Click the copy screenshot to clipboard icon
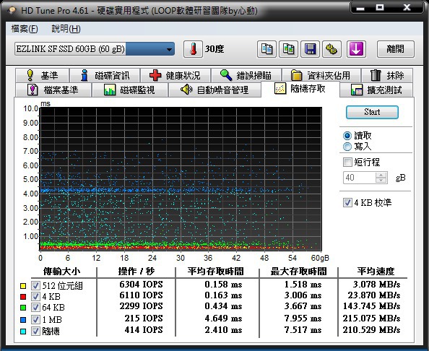The height and width of the screenshot is (351, 429). (x=288, y=49)
